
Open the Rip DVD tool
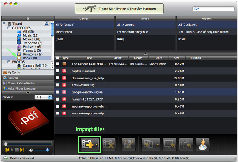28,78
